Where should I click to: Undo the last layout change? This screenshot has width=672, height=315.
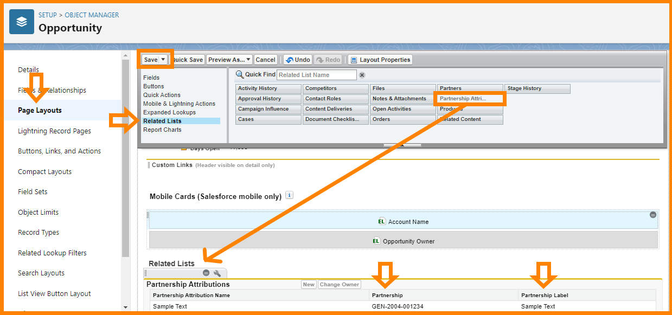pyautogui.click(x=298, y=60)
